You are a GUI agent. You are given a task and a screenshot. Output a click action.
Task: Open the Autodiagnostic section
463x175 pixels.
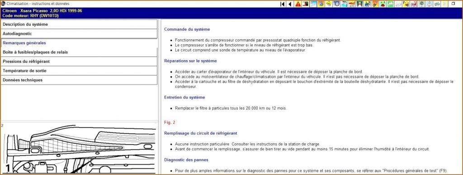coord(79,33)
